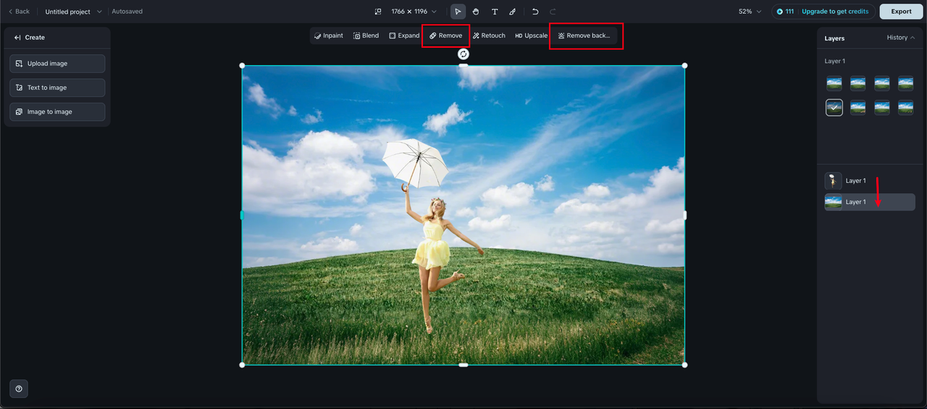
Task: Choose Image to image option
Action: pos(57,111)
